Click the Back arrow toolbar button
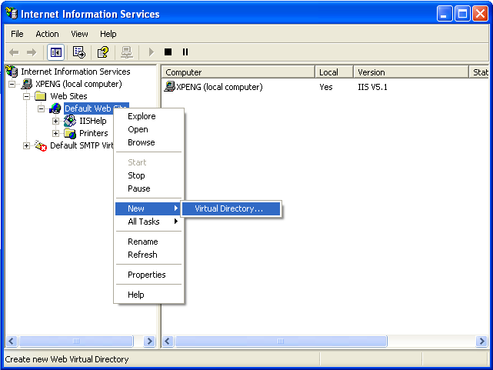 pyautogui.click(x=14, y=52)
